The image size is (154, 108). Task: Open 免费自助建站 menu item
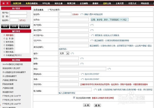click(32, 3)
